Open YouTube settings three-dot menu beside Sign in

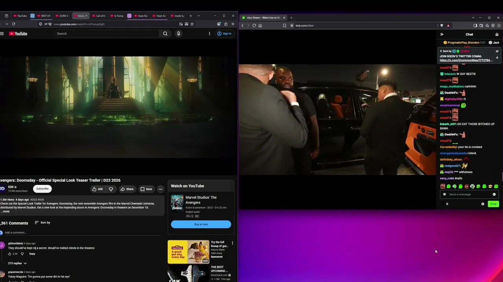coord(209,34)
